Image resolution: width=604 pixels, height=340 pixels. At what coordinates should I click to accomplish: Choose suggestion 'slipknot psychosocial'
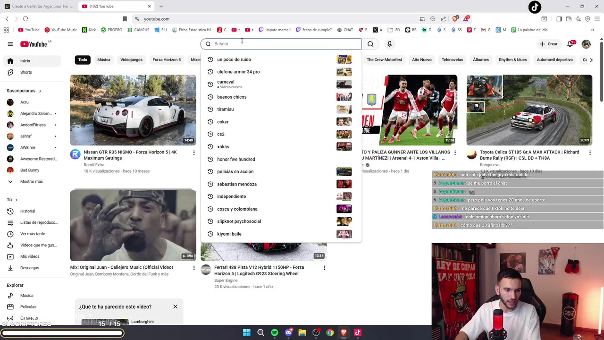click(281, 221)
